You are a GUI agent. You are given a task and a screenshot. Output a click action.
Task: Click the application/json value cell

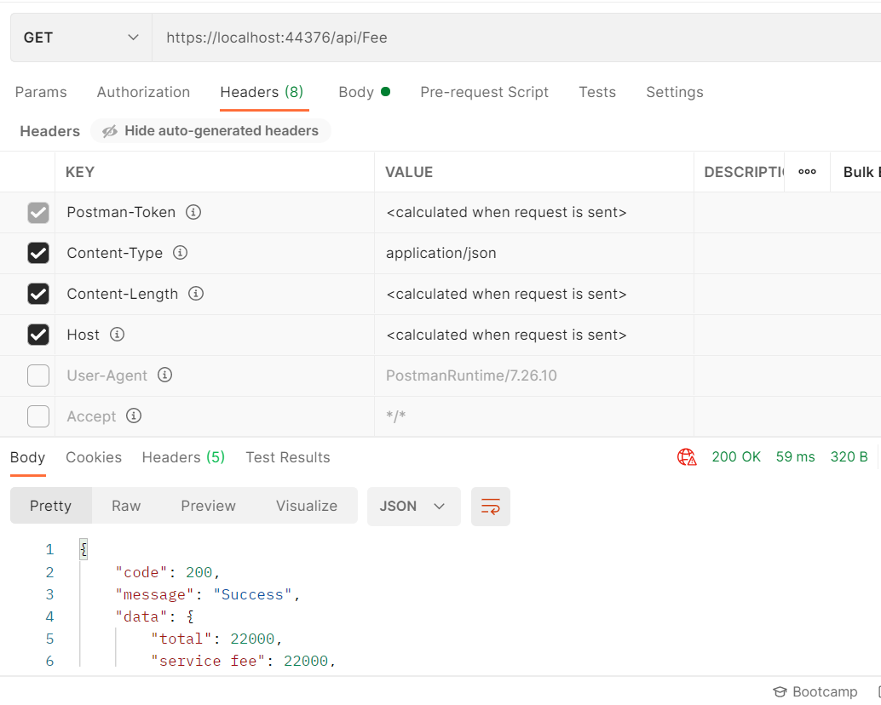point(533,253)
